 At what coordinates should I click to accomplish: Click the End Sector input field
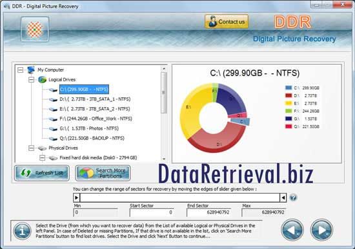208,212
